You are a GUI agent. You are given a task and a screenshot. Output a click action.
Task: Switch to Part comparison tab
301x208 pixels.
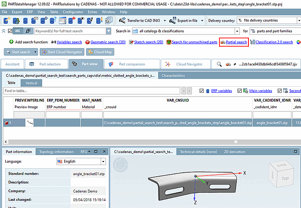point(132,64)
